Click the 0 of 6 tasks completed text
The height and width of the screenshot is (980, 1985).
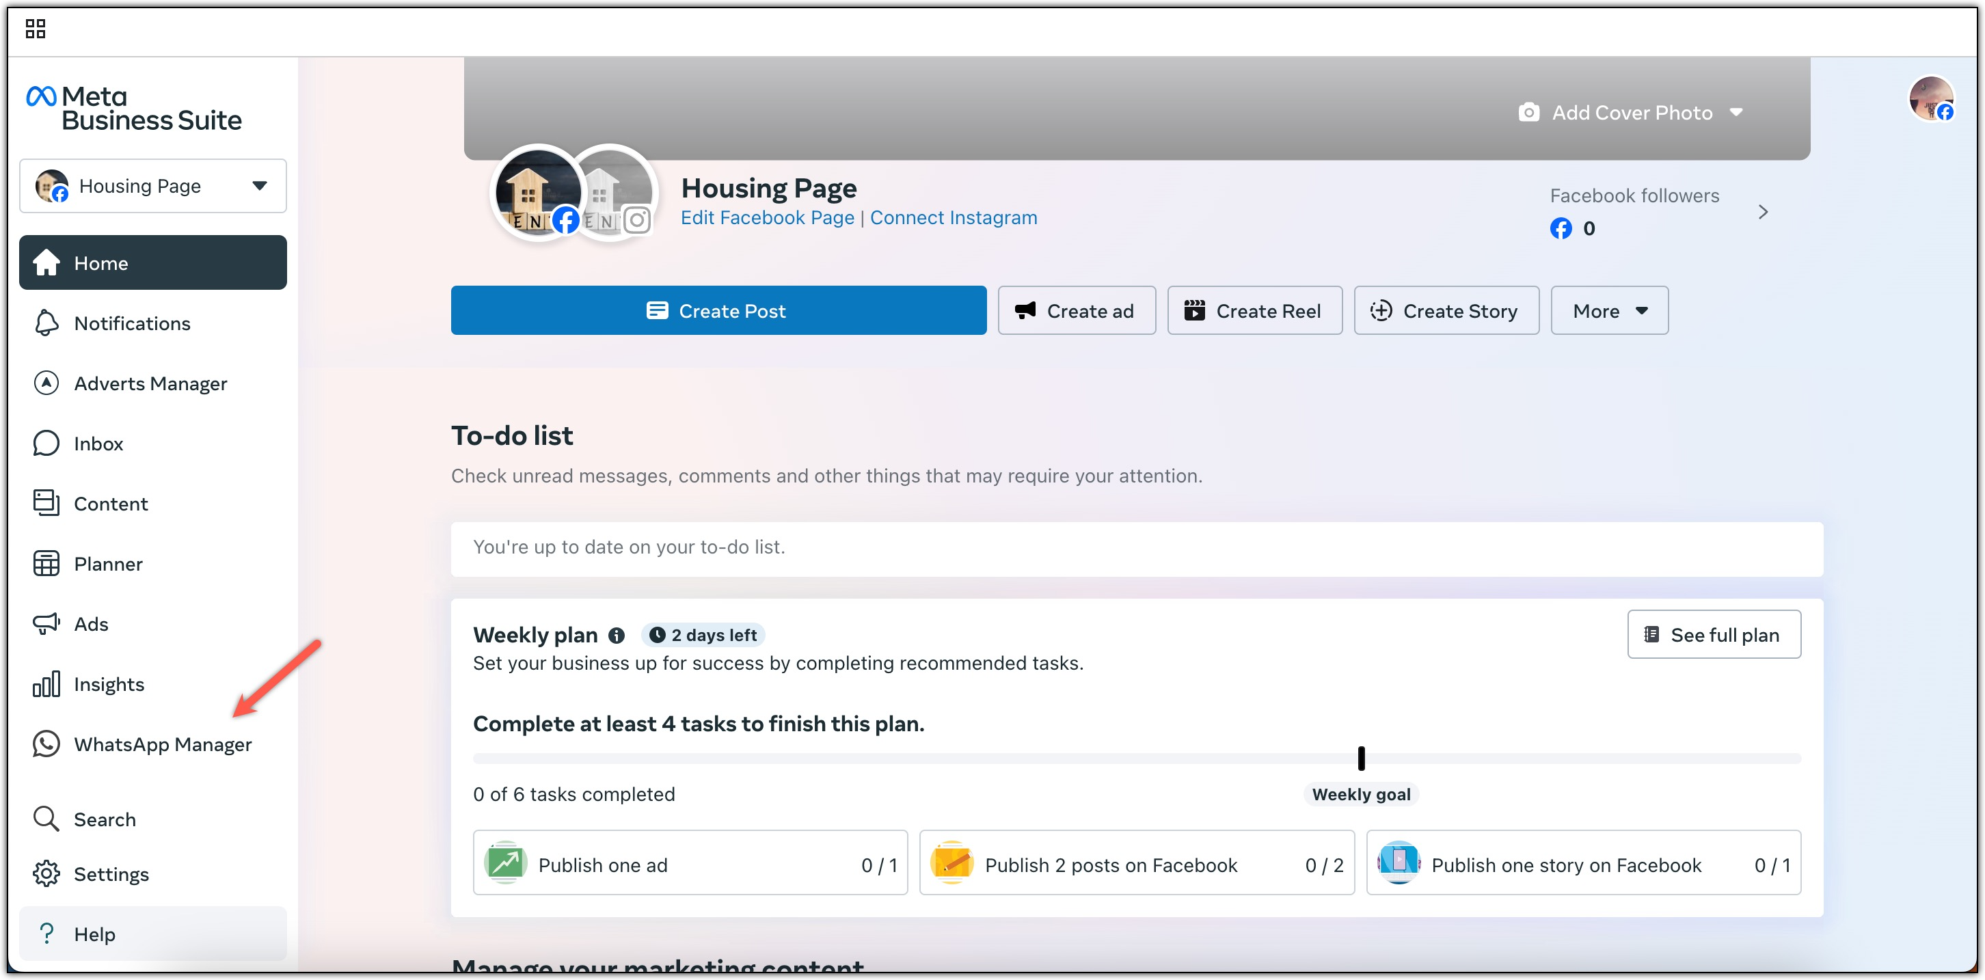[574, 794]
